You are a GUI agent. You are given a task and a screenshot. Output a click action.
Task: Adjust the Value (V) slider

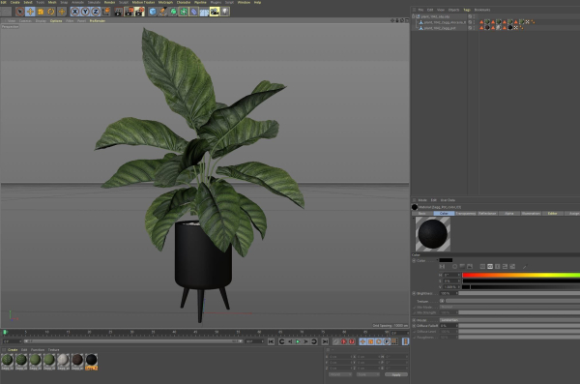(x=521, y=287)
